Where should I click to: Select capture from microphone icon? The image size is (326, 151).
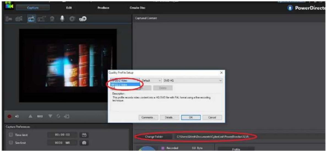pyautogui.click(x=62, y=19)
